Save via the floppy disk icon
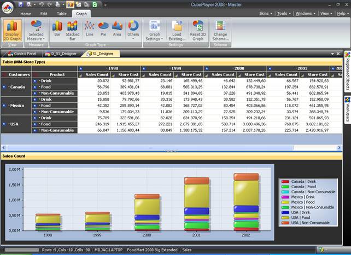351x255 pixels. 21,4
